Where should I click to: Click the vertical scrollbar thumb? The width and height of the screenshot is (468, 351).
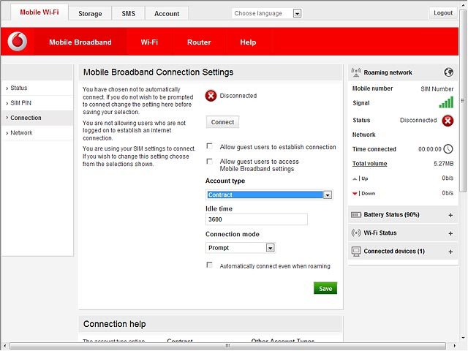tap(463, 101)
